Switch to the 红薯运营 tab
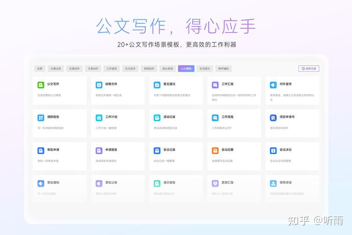 56,69
